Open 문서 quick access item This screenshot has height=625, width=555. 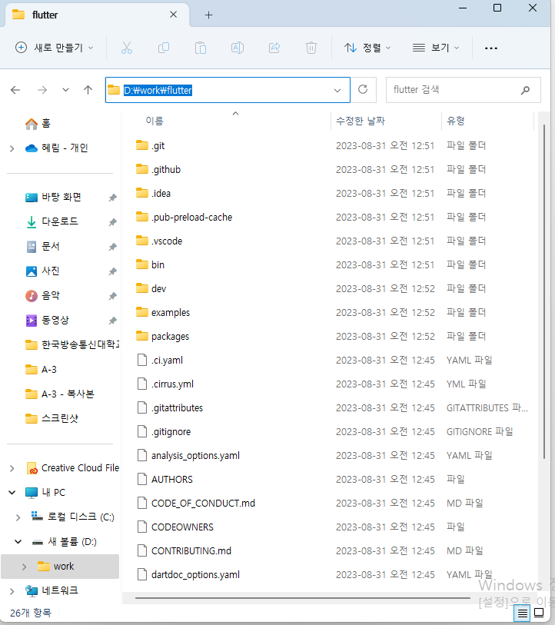42,246
